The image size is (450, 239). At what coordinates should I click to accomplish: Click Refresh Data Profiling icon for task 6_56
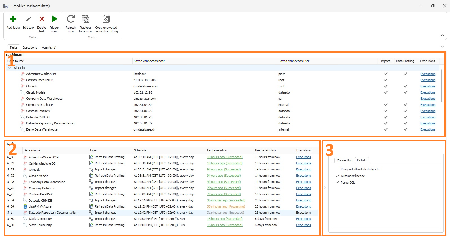(91, 157)
